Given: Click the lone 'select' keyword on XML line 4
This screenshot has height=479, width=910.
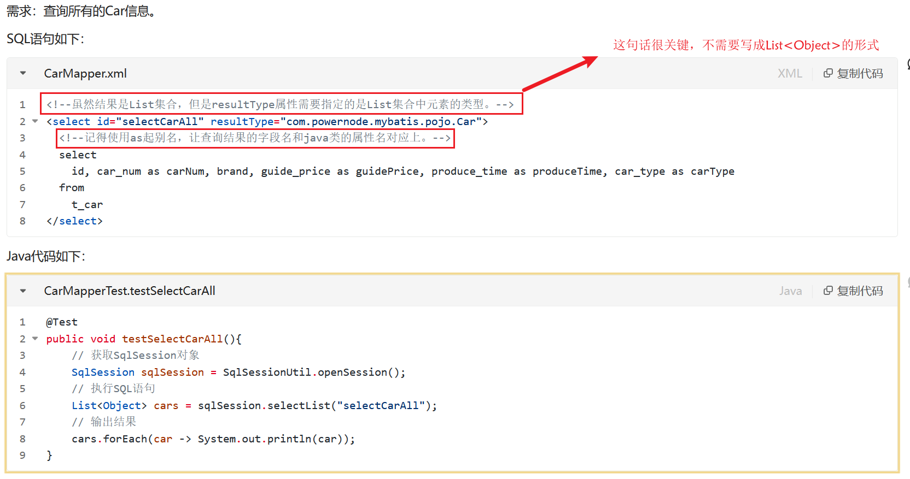Looking at the screenshot, I should tap(78, 155).
